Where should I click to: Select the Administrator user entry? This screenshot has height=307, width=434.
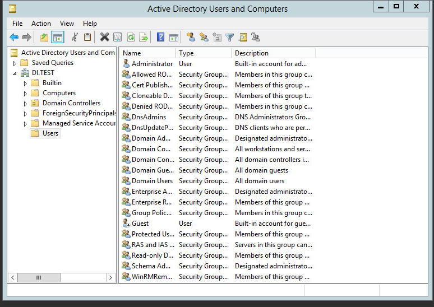point(152,64)
